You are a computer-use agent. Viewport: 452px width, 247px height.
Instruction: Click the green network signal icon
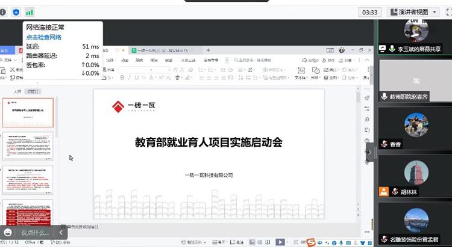pyautogui.click(x=30, y=12)
